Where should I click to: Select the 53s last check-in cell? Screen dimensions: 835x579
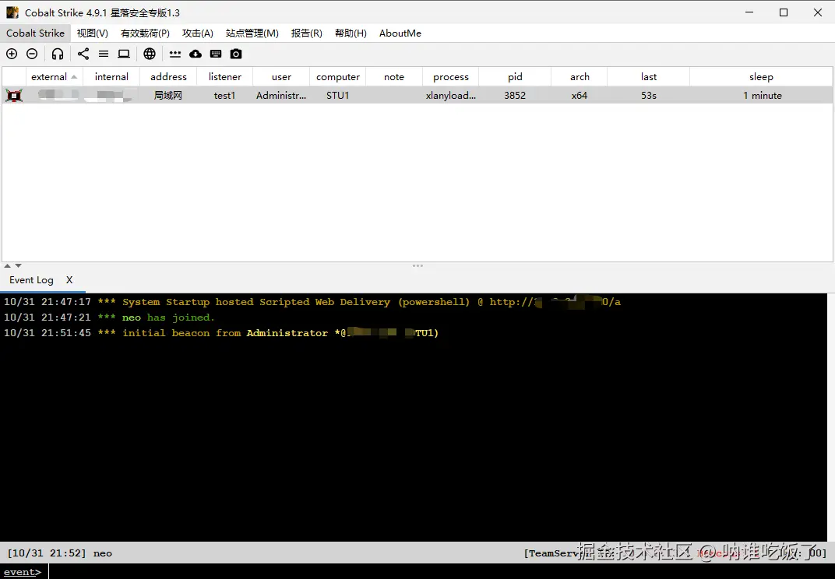pos(649,95)
